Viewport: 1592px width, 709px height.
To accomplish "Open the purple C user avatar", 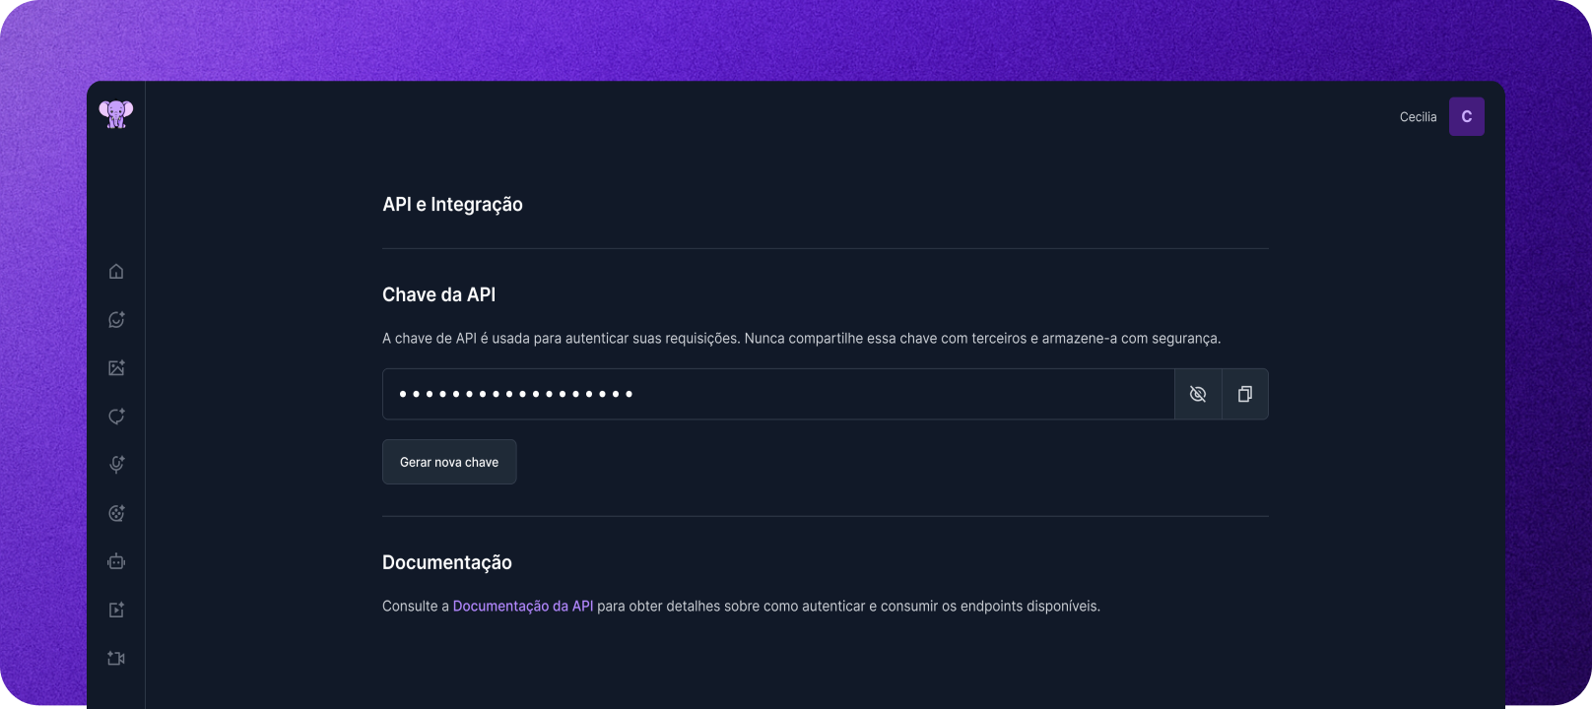I will pyautogui.click(x=1466, y=116).
